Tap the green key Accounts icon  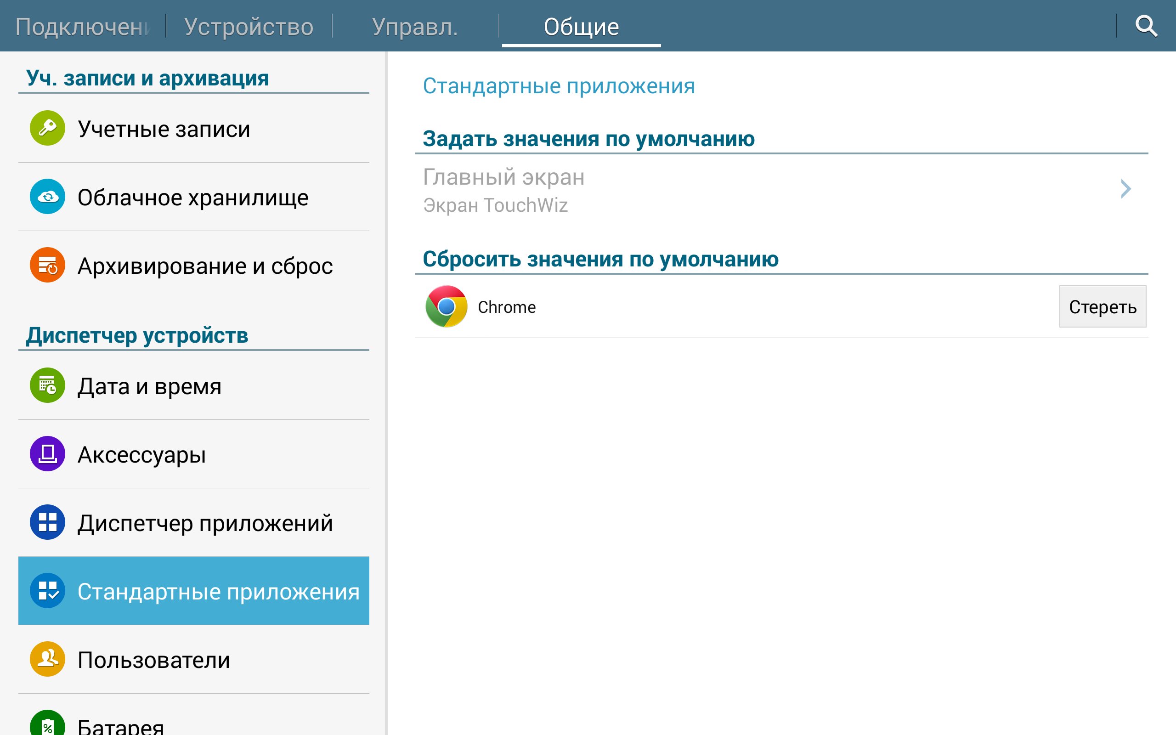click(x=47, y=128)
